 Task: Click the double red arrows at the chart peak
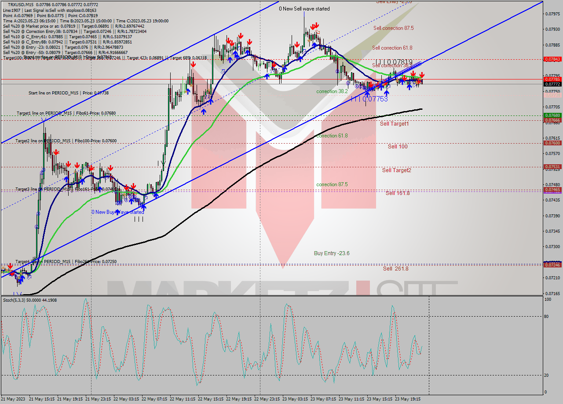(315, 25)
